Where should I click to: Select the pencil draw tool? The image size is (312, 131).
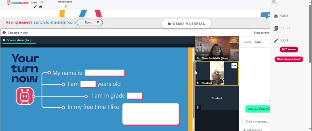[35, 7]
